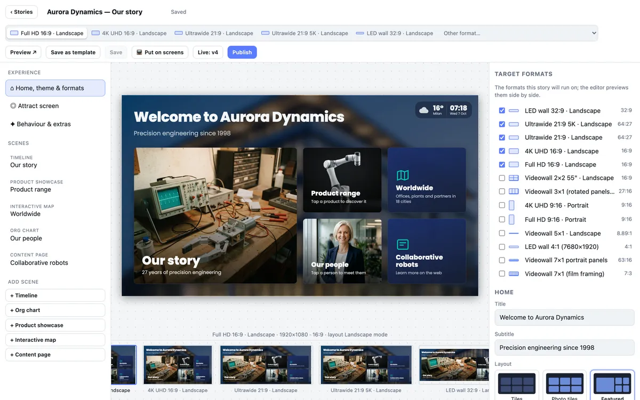Switch to LED wall 32:9 Landscape tab
Image resolution: width=640 pixels, height=400 pixels.
(394, 33)
